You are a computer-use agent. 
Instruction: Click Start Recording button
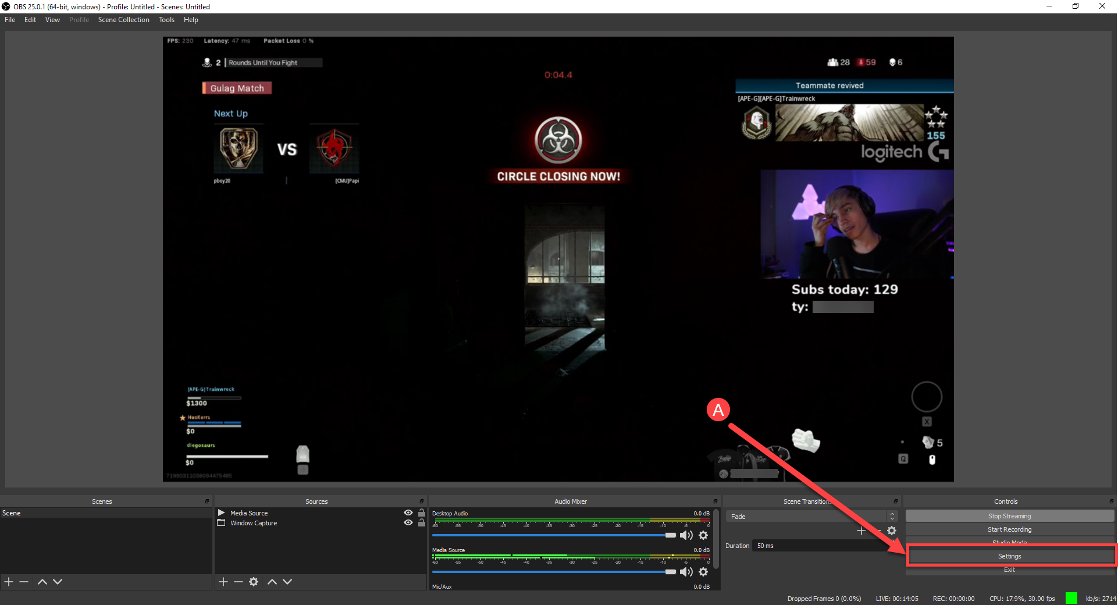(1010, 529)
